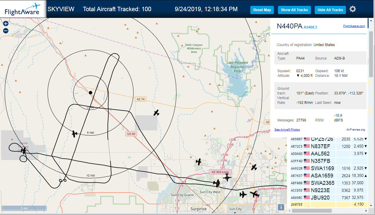Select aircraft icon directly below AZ 303 Loop label

(227, 177)
